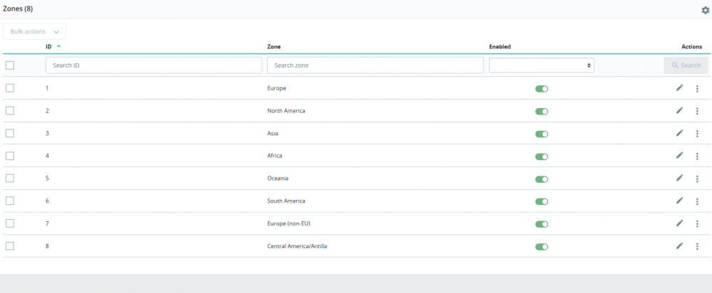Open more actions for South America row

pos(697,201)
